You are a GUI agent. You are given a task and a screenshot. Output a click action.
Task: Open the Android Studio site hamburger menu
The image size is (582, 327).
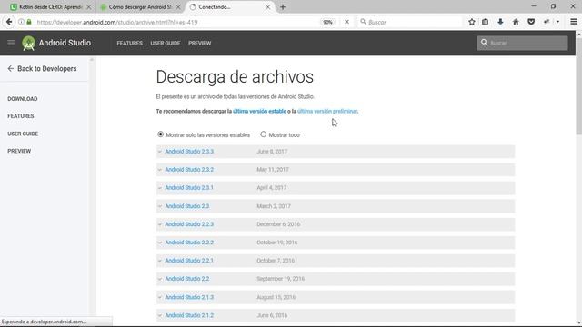[x=11, y=43]
